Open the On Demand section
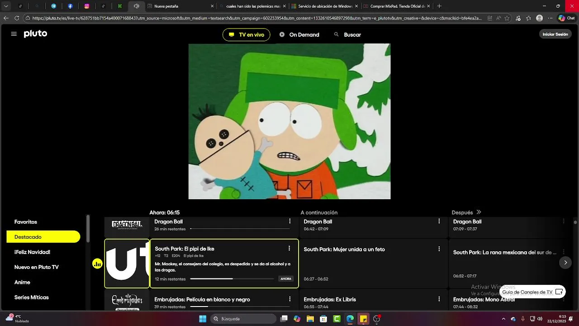 coord(299,35)
